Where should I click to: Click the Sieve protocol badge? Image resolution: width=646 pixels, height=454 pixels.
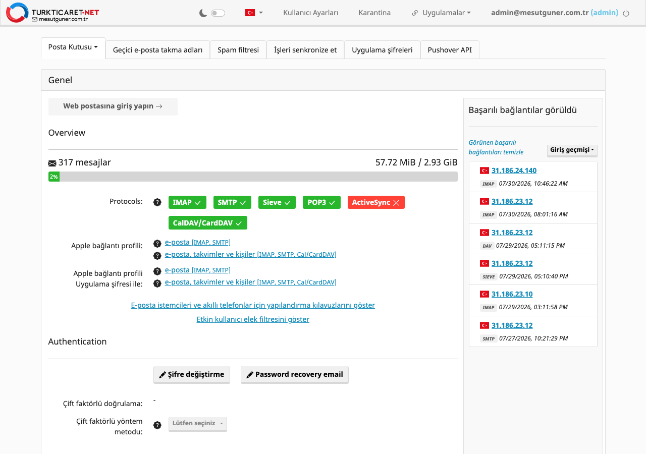[277, 202]
